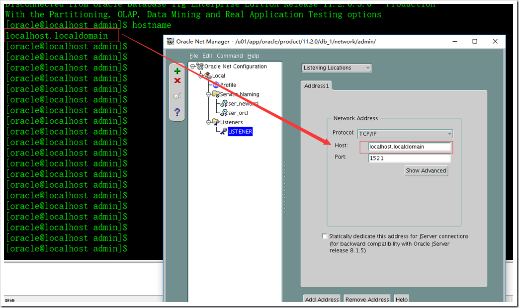Image resolution: width=519 pixels, height=308 pixels.
Task: Click localhost.localdomain output in the terminal
Action: (x=57, y=36)
